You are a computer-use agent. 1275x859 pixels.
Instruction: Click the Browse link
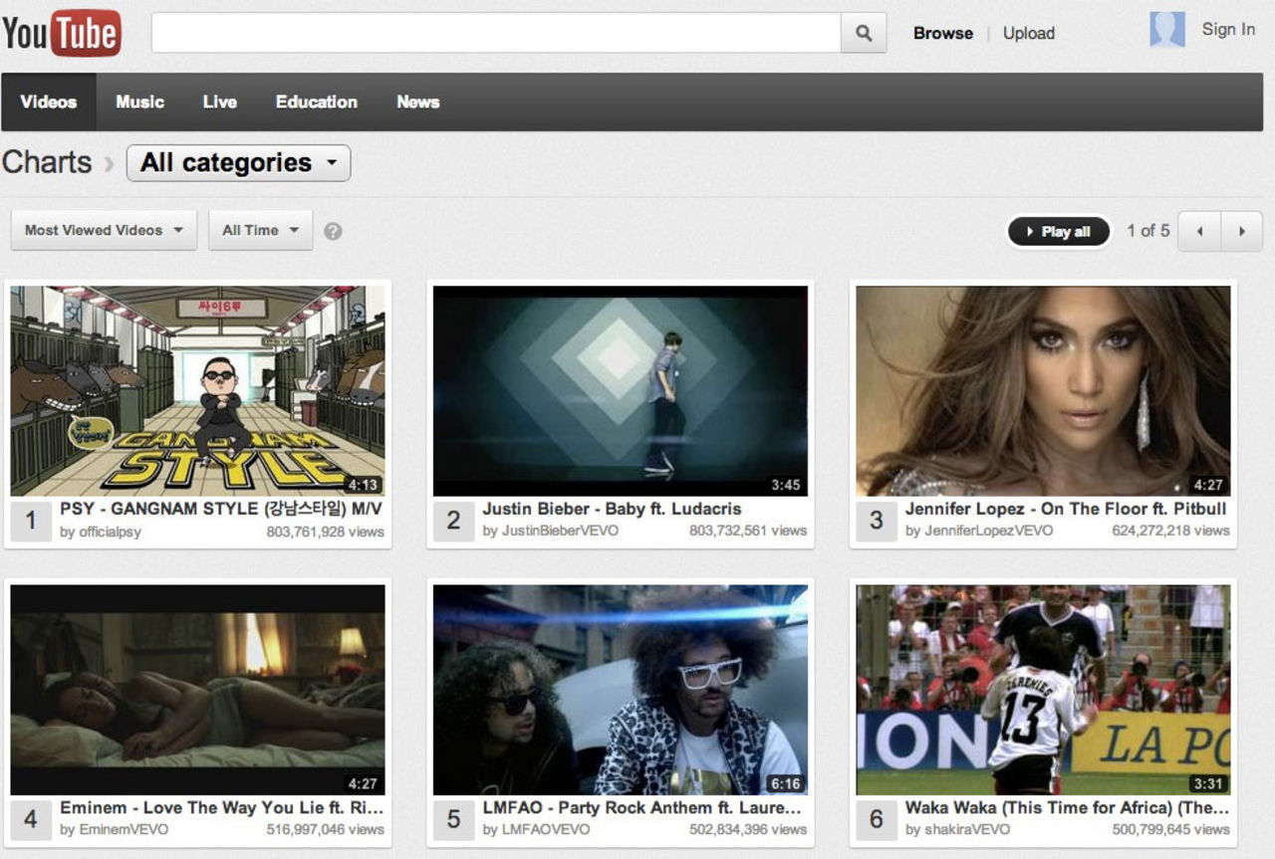tap(942, 33)
